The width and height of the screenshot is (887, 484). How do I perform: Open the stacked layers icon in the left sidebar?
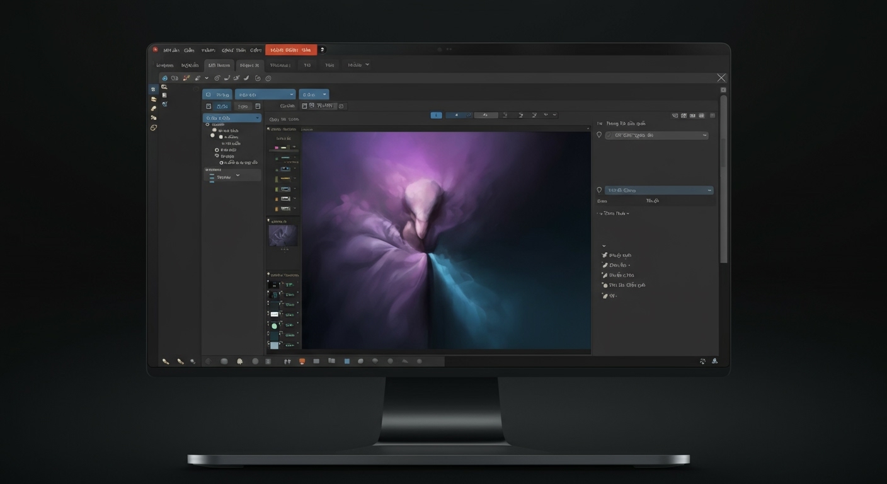click(x=153, y=99)
